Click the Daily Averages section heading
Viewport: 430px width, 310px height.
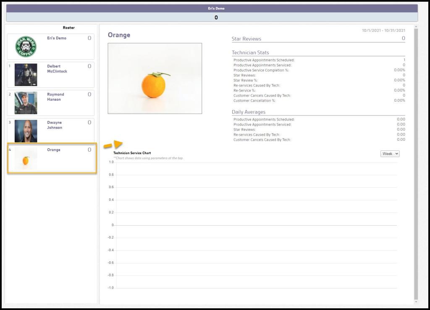[249, 112]
